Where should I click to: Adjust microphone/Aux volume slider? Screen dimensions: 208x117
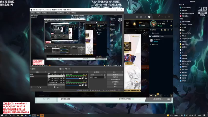pos(73,79)
